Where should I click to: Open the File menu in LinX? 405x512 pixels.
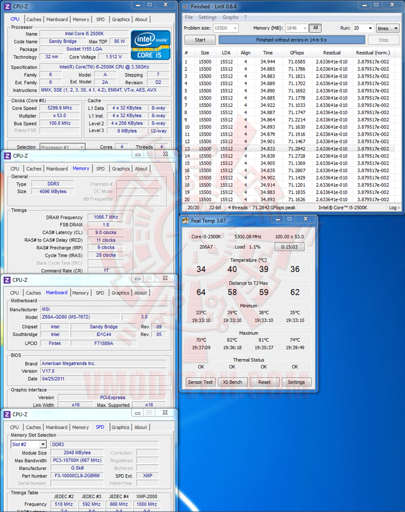(x=188, y=17)
